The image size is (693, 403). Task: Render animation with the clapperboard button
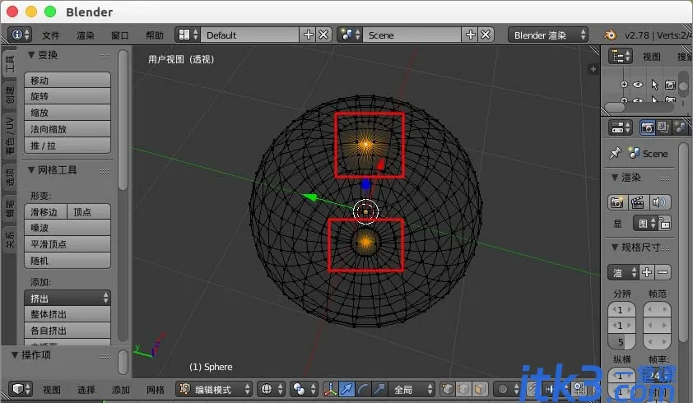637,202
